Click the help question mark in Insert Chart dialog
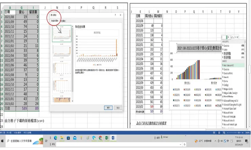This screenshot has width=251, height=150. 115,15
